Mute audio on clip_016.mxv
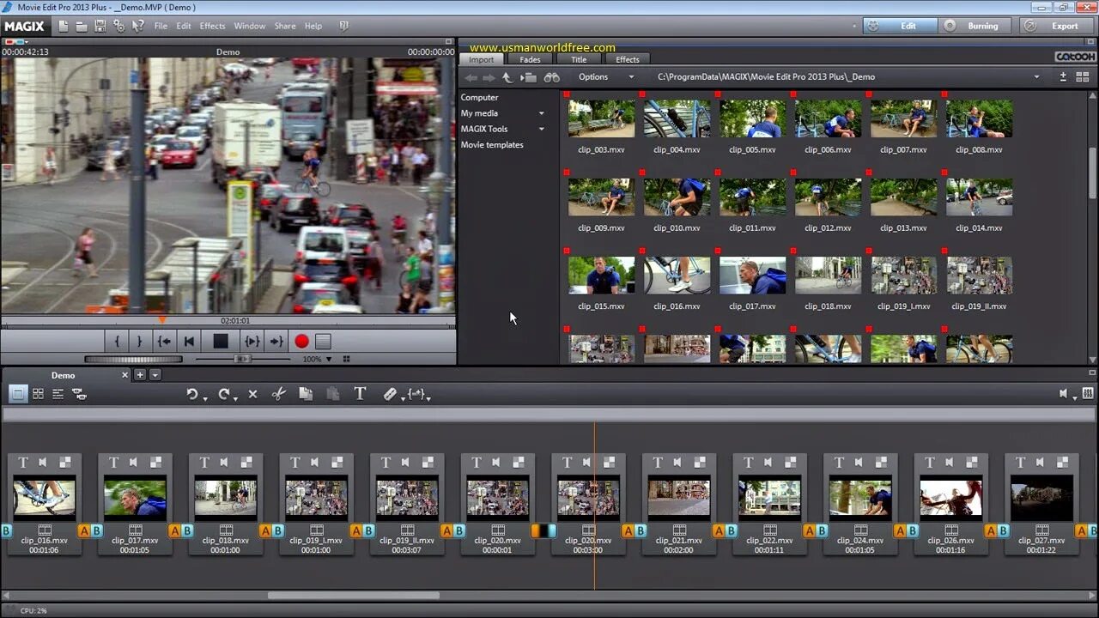 point(42,462)
